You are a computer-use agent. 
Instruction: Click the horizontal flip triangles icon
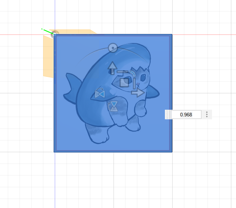100,93
